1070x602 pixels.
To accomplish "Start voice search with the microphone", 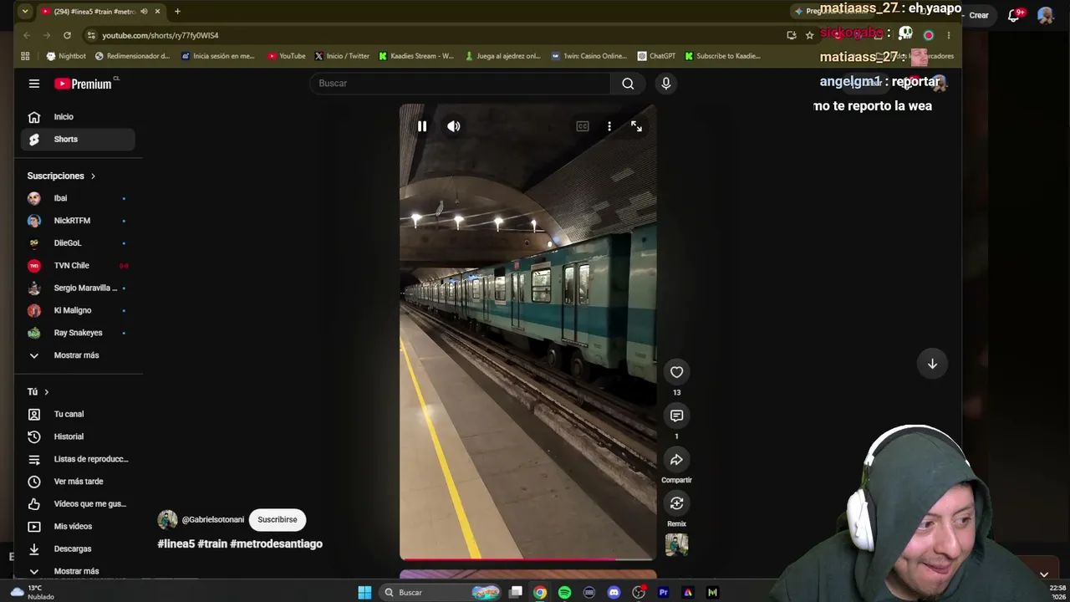I will click(666, 84).
